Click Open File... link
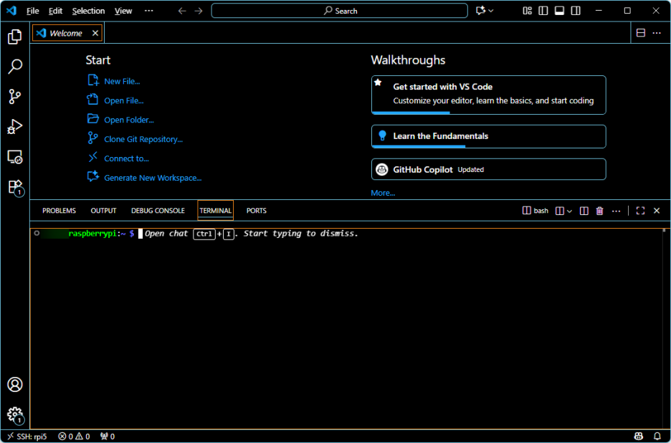 (x=124, y=100)
